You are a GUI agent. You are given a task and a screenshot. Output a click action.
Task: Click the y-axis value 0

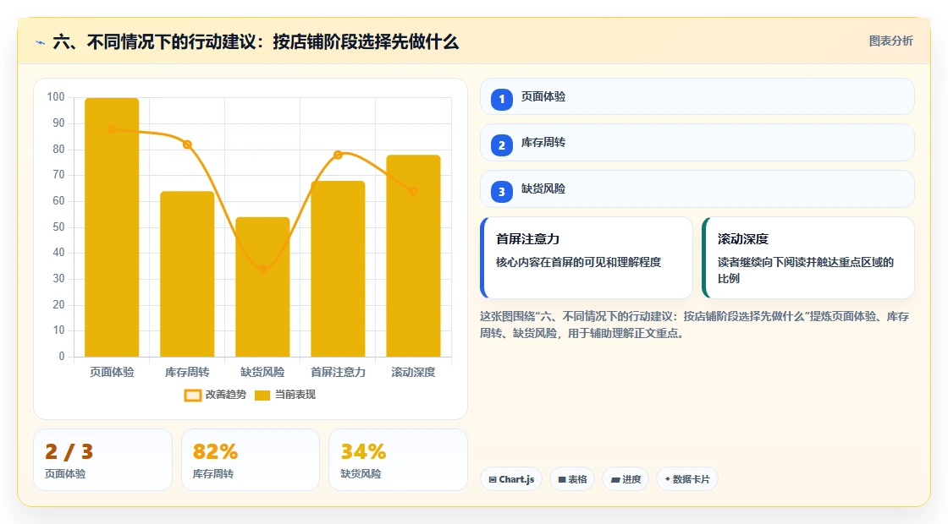pyautogui.click(x=62, y=356)
